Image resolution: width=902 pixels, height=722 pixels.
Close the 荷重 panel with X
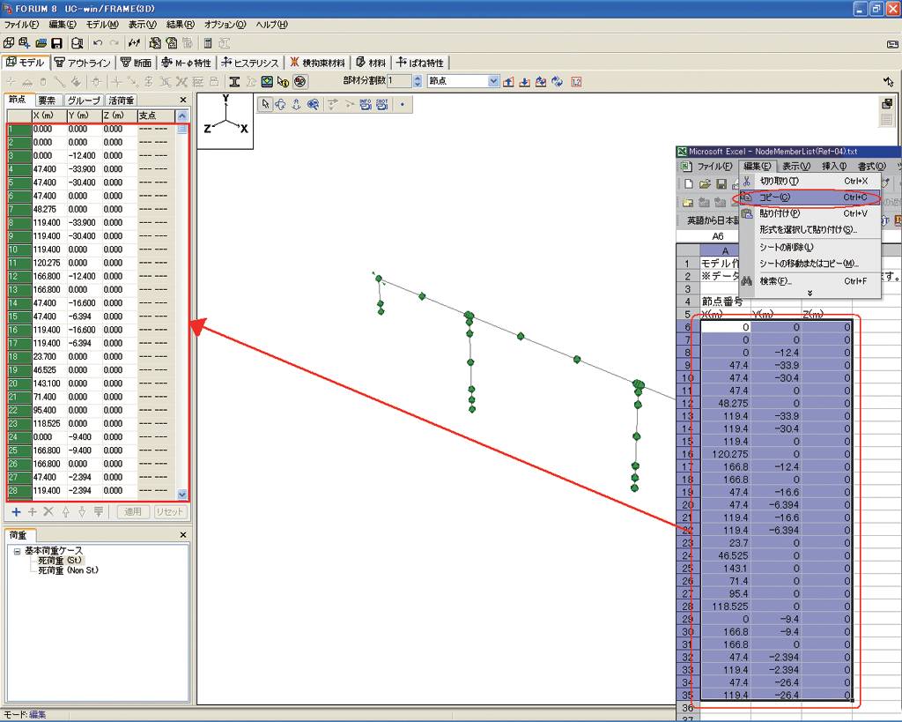point(183,535)
